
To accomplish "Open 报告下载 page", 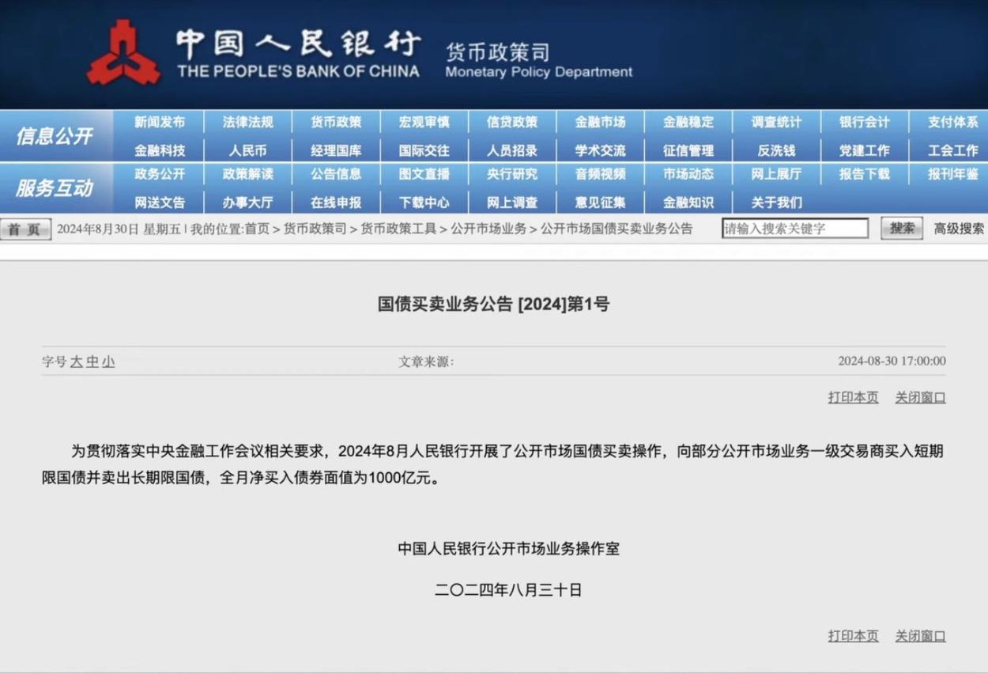I will point(865,174).
